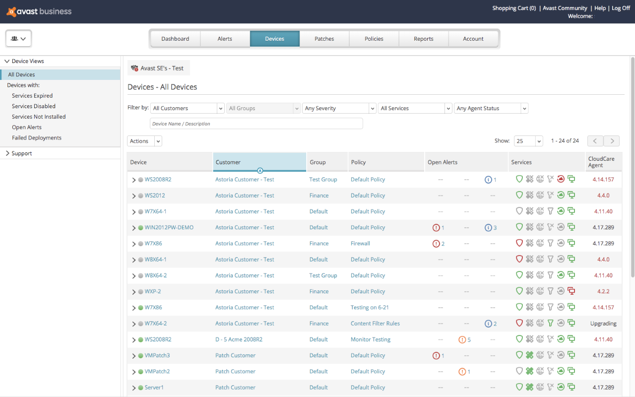Viewport: 635px width, 397px height.
Task: Open the Actions dropdown
Action: point(144,141)
